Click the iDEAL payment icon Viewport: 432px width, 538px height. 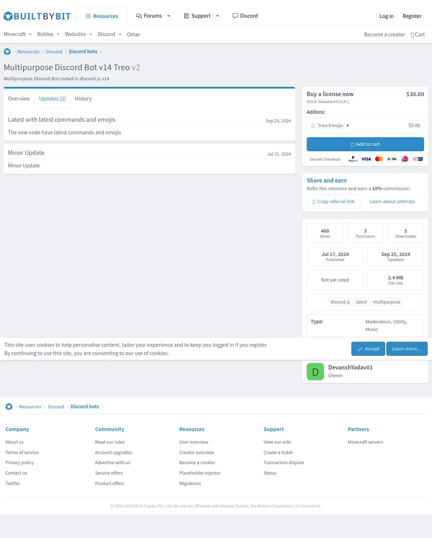click(405, 159)
